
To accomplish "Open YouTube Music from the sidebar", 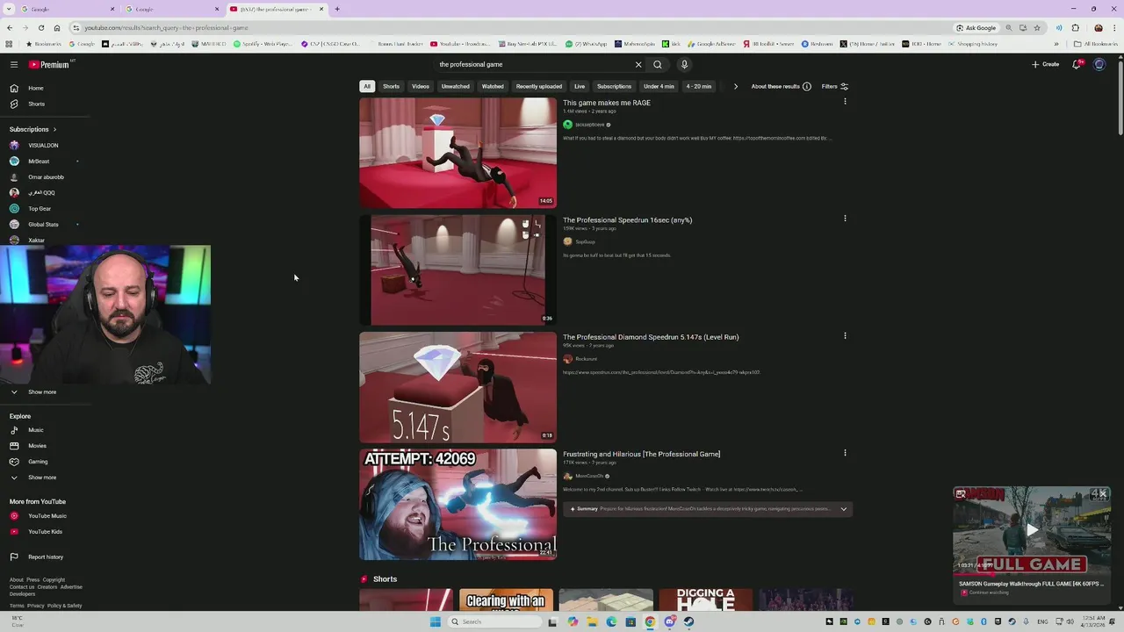I will (47, 516).
